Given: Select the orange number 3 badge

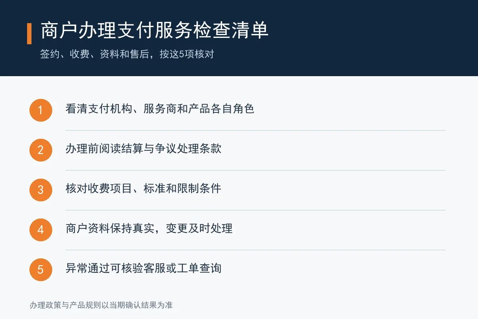Looking at the screenshot, I should (41, 190).
